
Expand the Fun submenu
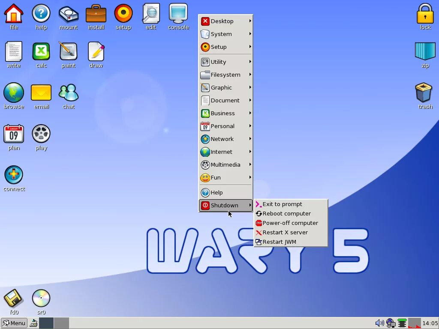(x=226, y=178)
